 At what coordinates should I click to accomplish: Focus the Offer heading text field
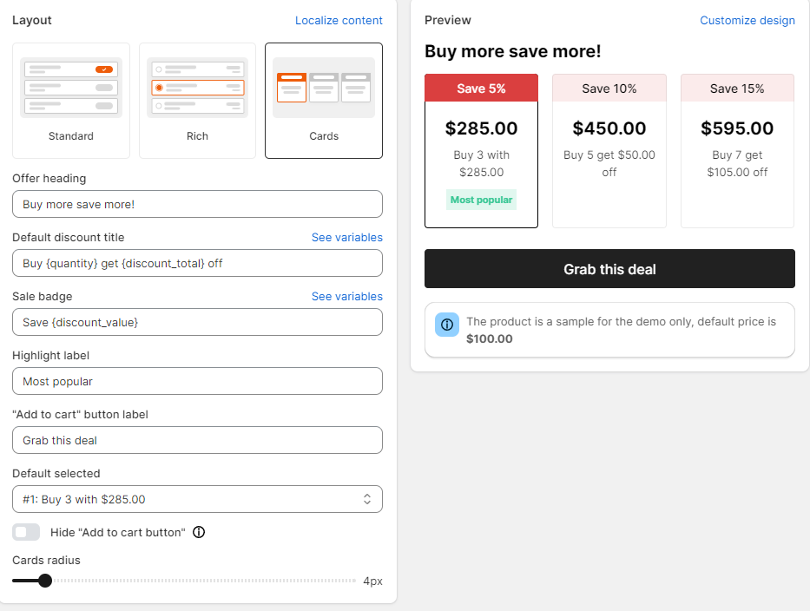[197, 204]
